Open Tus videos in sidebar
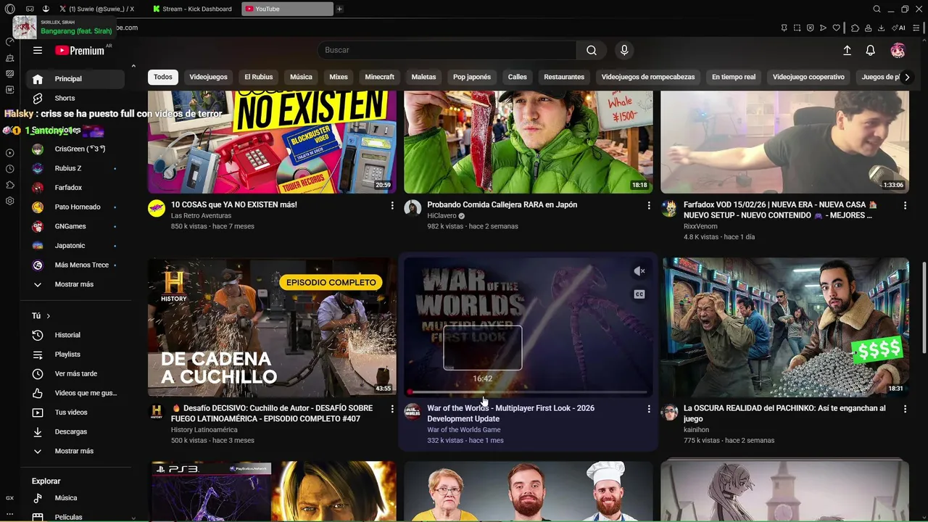 pyautogui.click(x=75, y=413)
